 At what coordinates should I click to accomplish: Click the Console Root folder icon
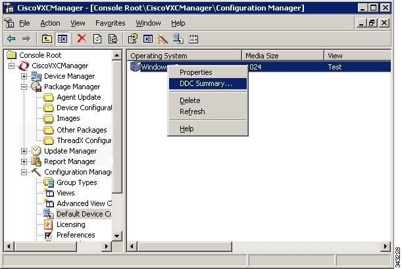(12, 55)
